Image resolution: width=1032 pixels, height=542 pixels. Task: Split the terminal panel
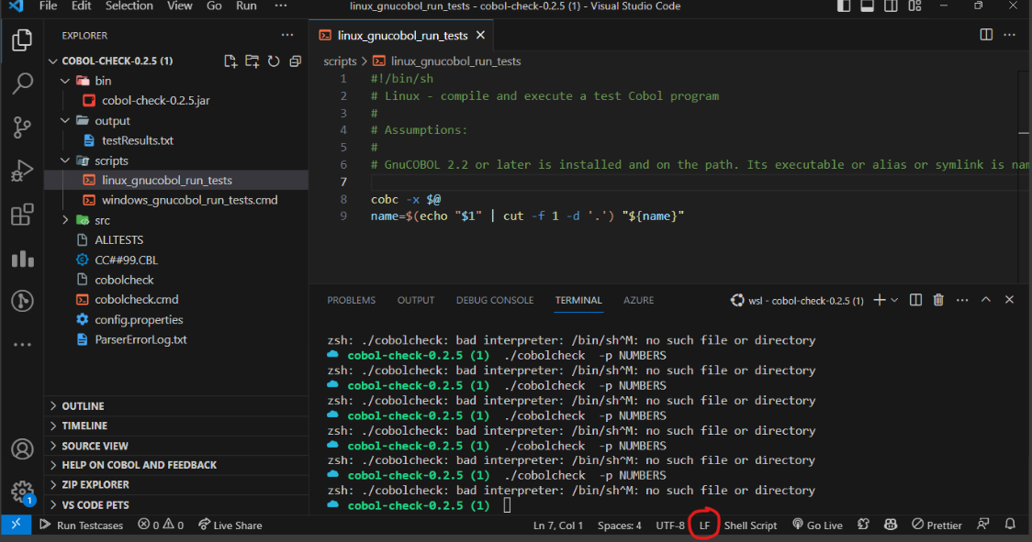[x=914, y=299]
